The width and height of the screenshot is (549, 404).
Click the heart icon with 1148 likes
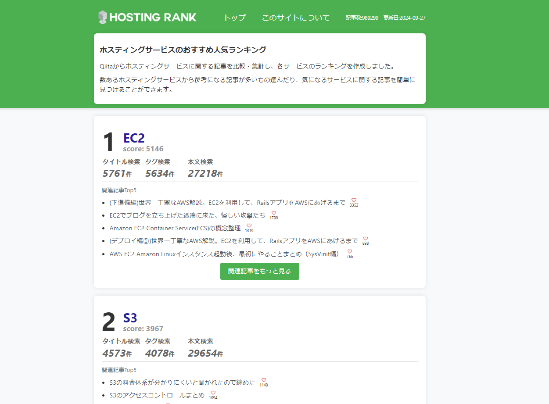point(264,380)
